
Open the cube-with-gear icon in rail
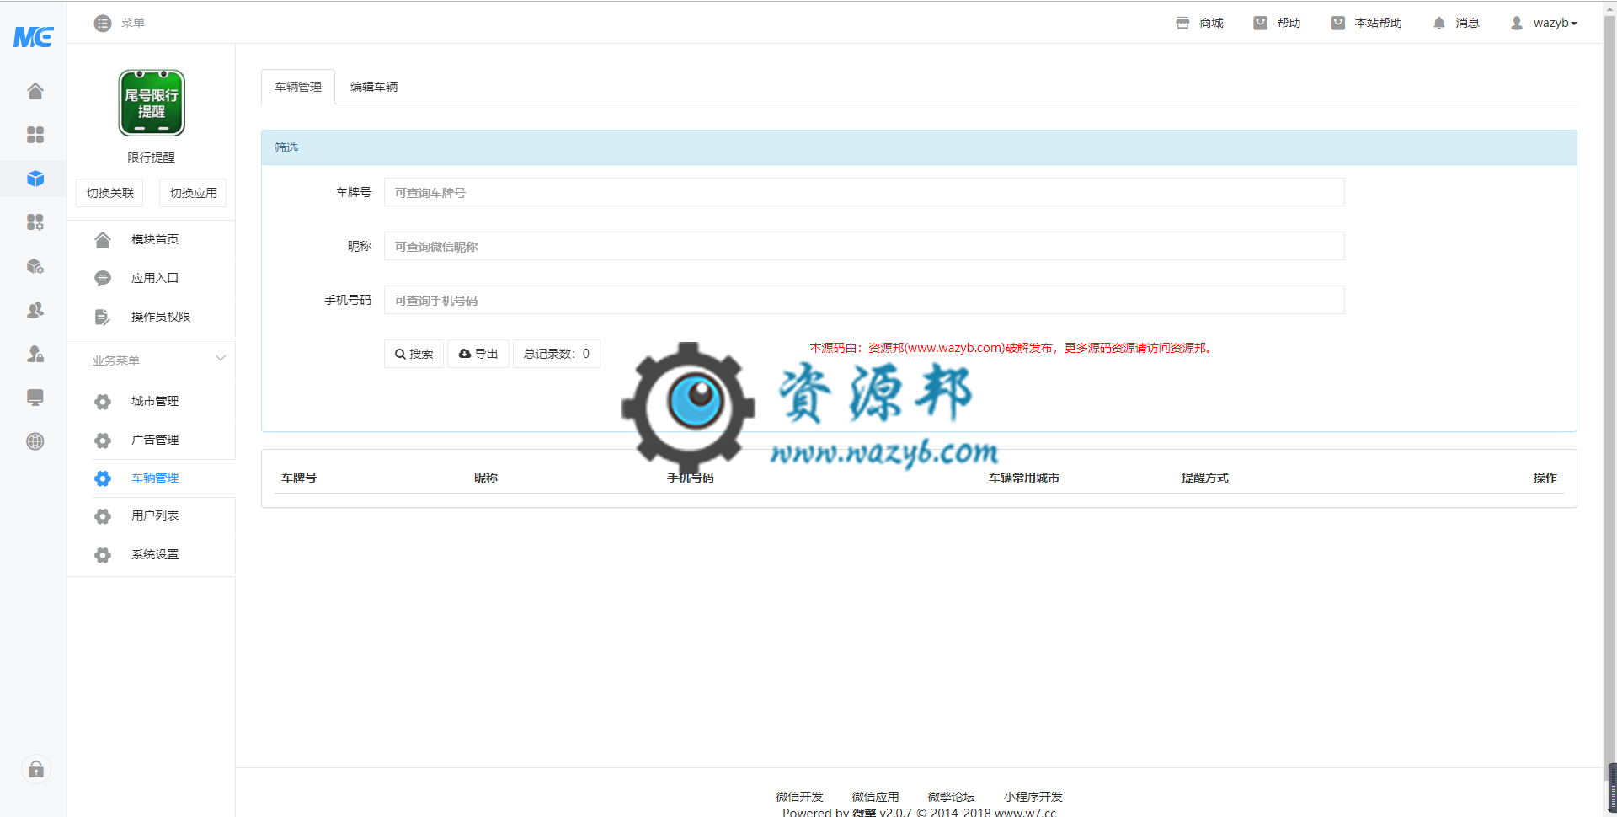pos(35,266)
